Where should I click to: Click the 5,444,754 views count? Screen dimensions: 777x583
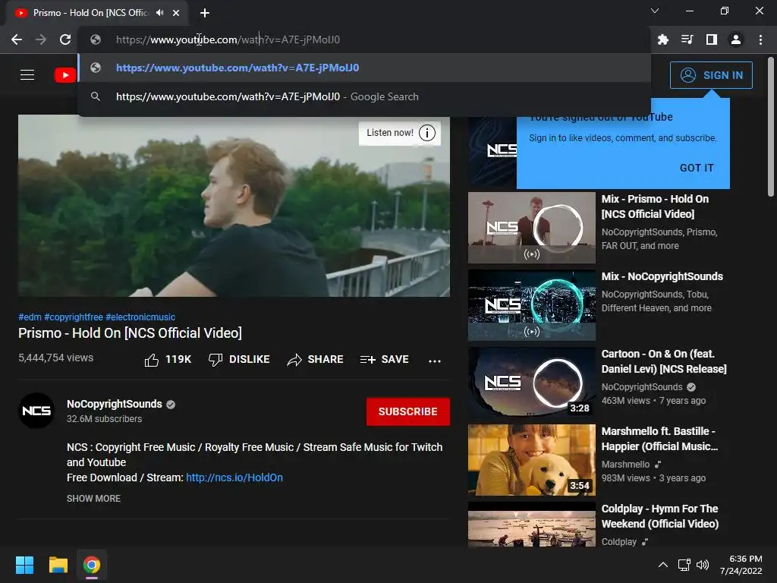point(56,358)
